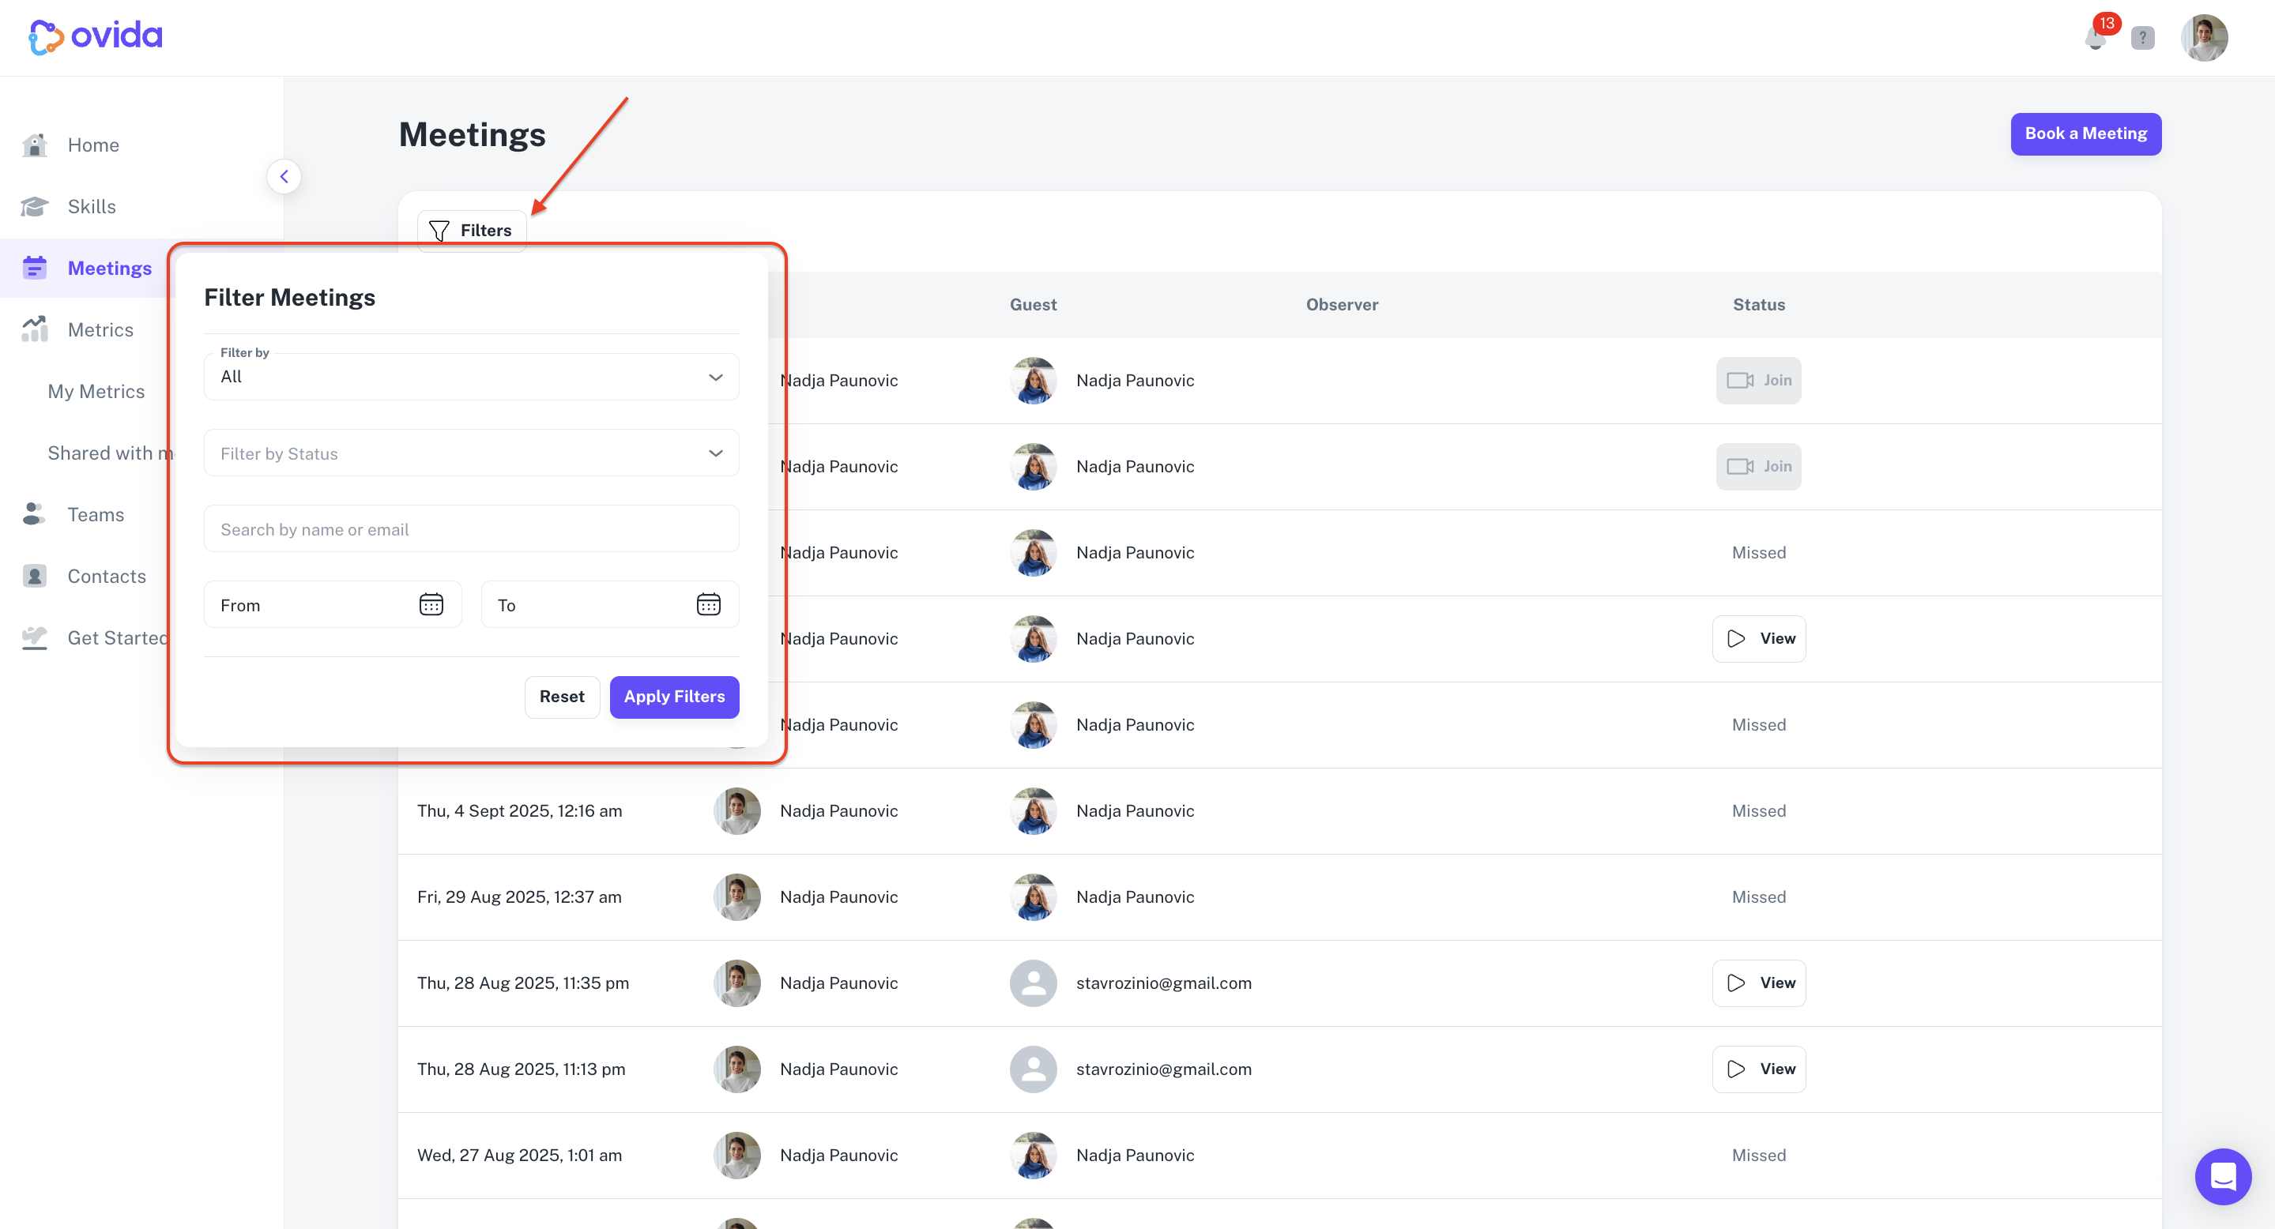
Task: Open the From date calendar icon
Action: click(x=431, y=605)
